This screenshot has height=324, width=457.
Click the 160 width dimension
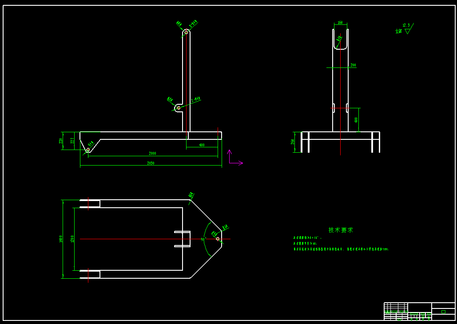pos(340,23)
